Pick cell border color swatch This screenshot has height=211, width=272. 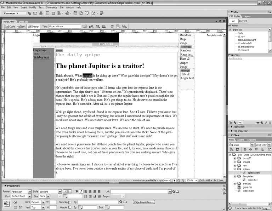(x=107, y=207)
